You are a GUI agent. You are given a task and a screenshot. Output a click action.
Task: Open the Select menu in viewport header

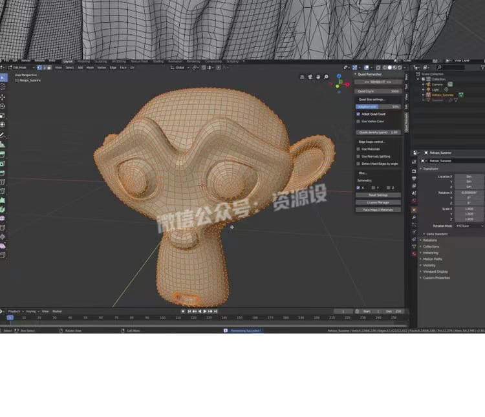pos(70,67)
